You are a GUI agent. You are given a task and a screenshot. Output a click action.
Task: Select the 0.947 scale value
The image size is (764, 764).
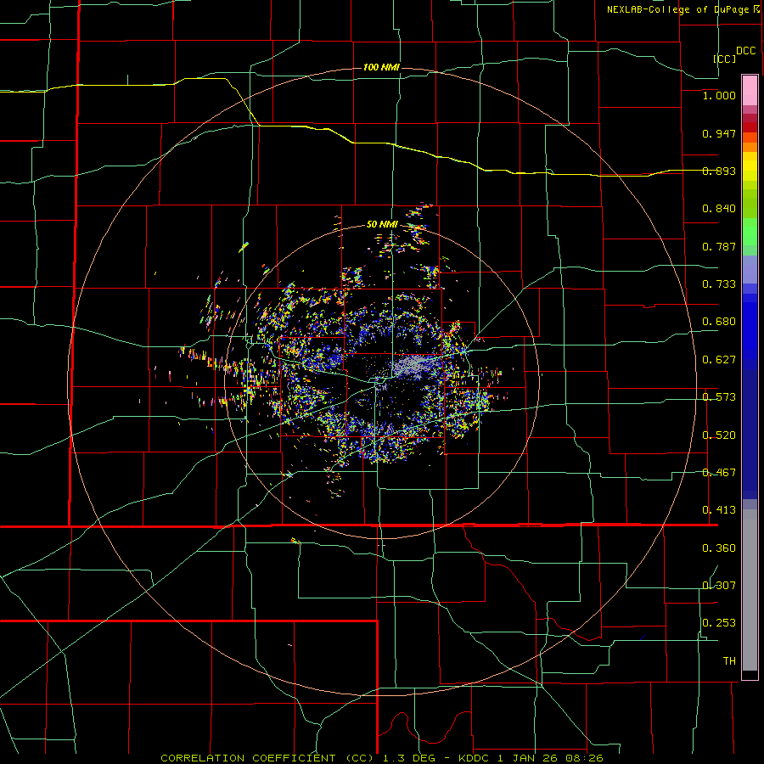pos(719,133)
